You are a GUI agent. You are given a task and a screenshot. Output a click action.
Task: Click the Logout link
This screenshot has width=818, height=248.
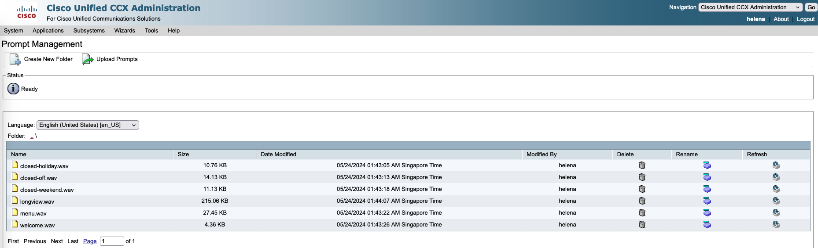[805, 19]
